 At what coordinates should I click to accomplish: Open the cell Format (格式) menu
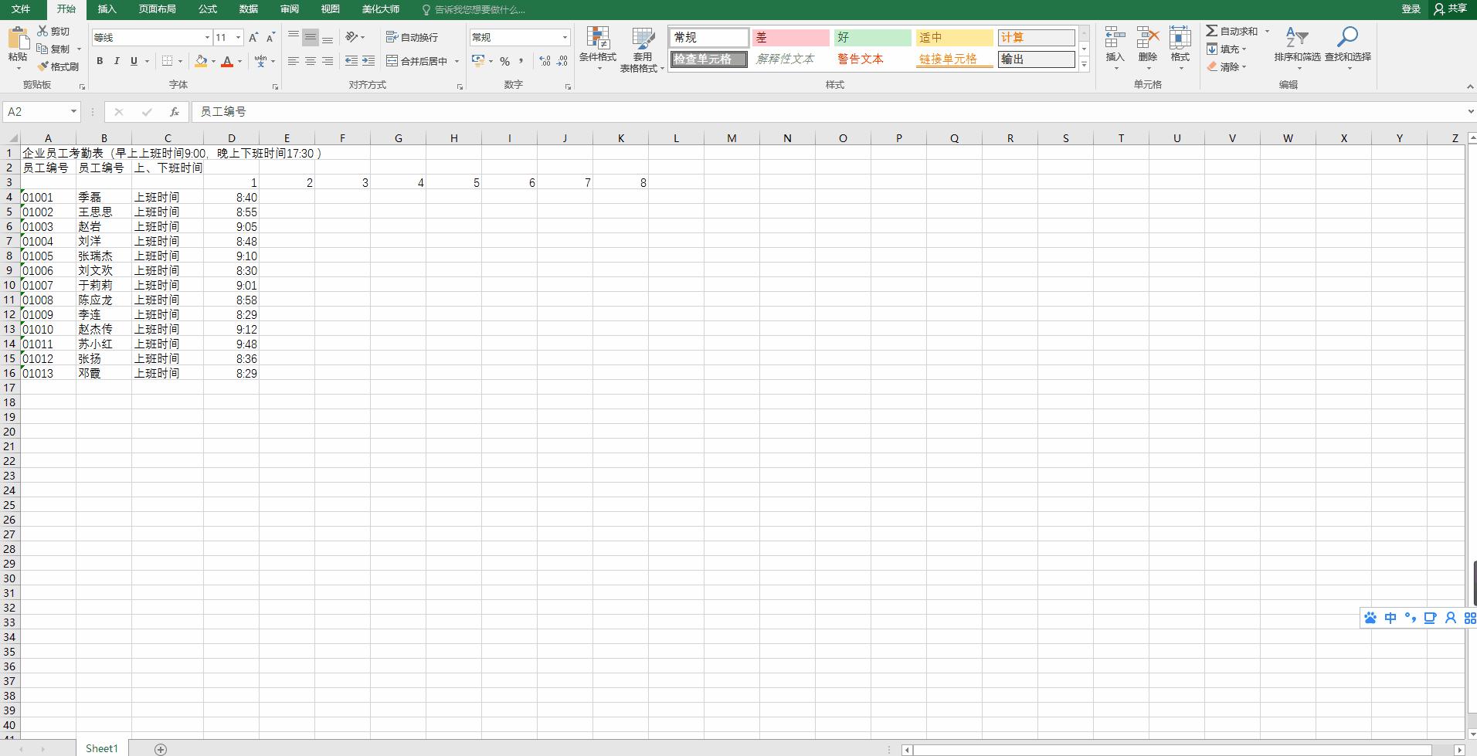[x=1180, y=49]
